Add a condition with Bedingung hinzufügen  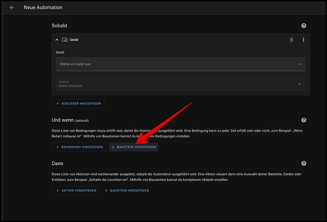pos(79,147)
